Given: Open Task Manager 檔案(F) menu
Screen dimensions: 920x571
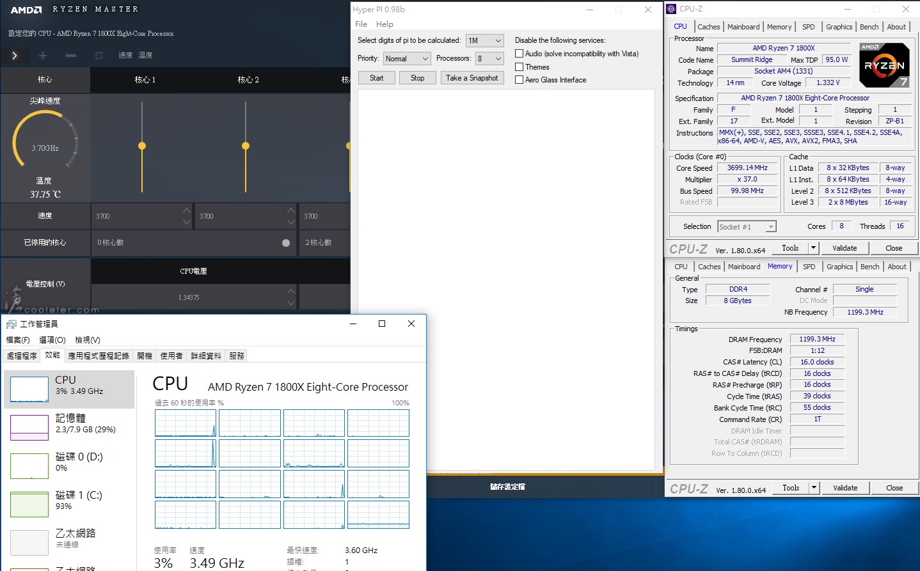Looking at the screenshot, I should click(x=18, y=340).
